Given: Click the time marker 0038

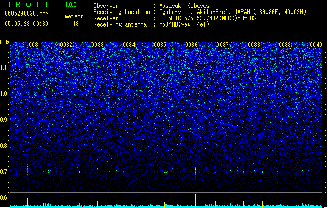Looking at the screenshot, I should coord(254,45).
